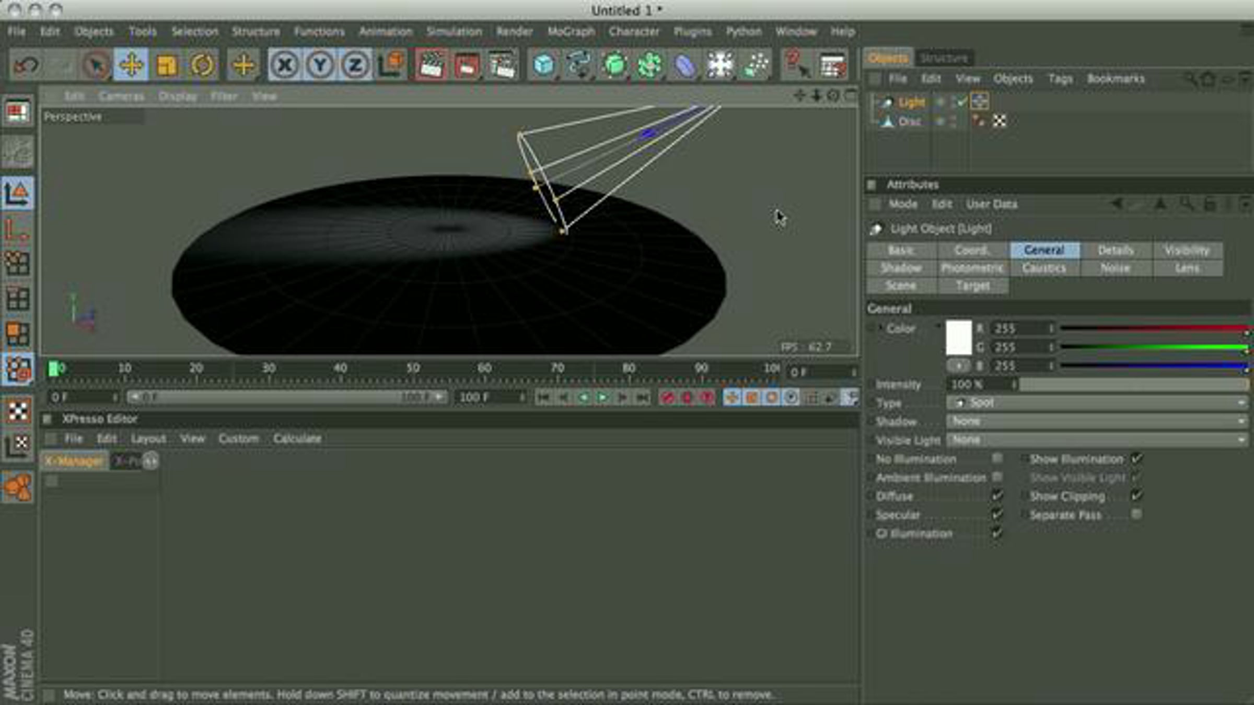Select the Rotate tool icon
The image size is (1254, 705).
[202, 65]
